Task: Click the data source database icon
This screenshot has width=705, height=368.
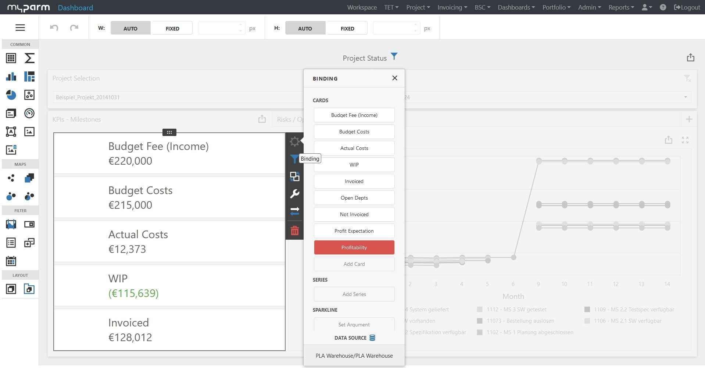Action: point(372,338)
